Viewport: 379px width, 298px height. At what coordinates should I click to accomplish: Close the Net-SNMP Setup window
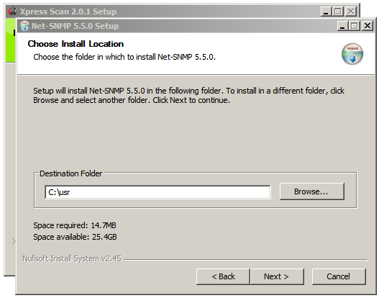pos(367,26)
